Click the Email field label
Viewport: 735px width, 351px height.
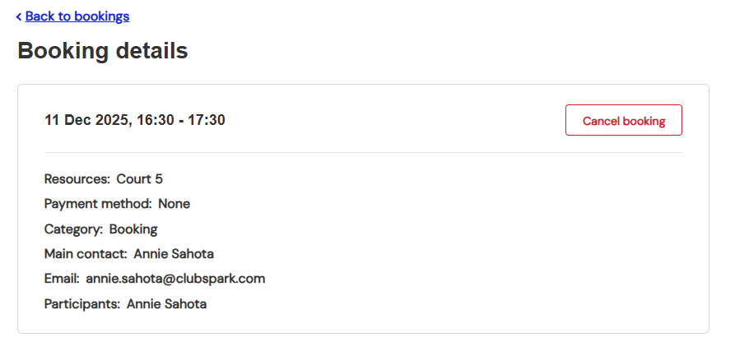coord(62,279)
